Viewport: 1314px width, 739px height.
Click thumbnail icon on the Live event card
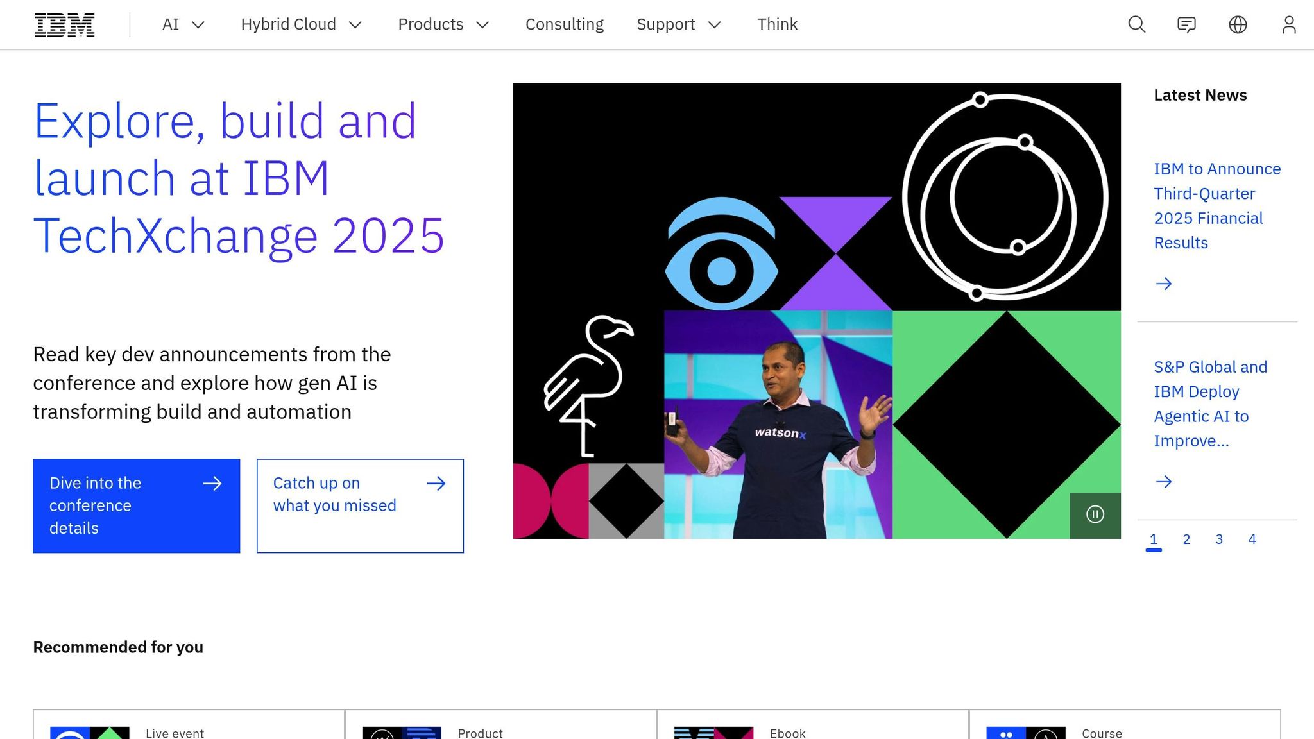point(90,733)
